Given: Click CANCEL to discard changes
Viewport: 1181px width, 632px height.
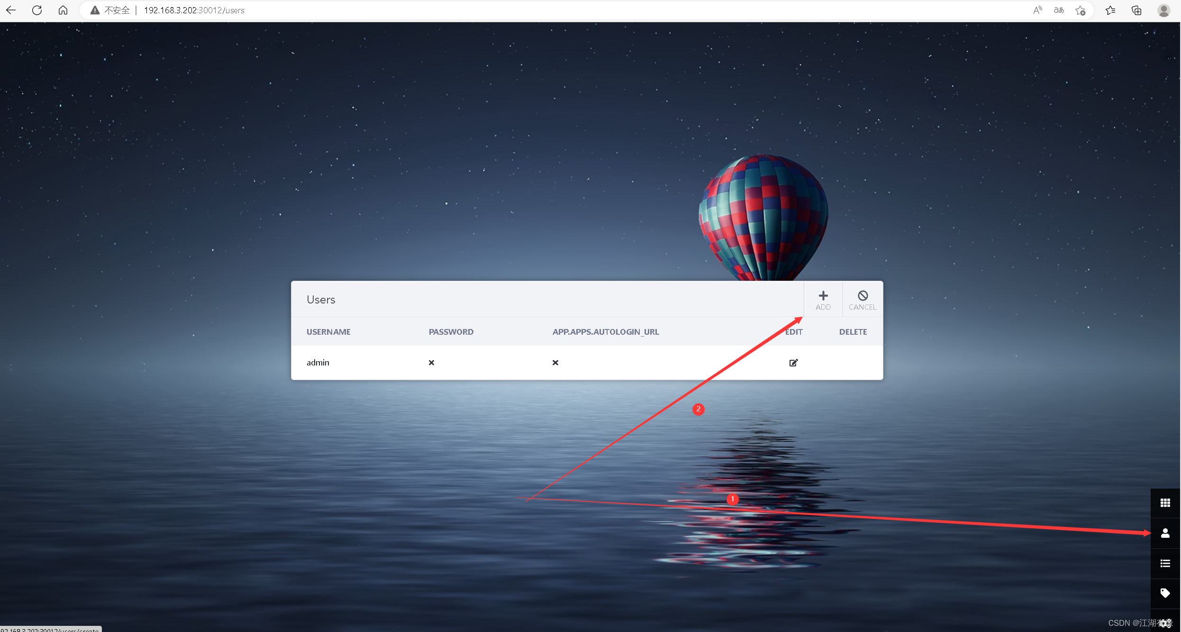Looking at the screenshot, I should click(x=863, y=299).
